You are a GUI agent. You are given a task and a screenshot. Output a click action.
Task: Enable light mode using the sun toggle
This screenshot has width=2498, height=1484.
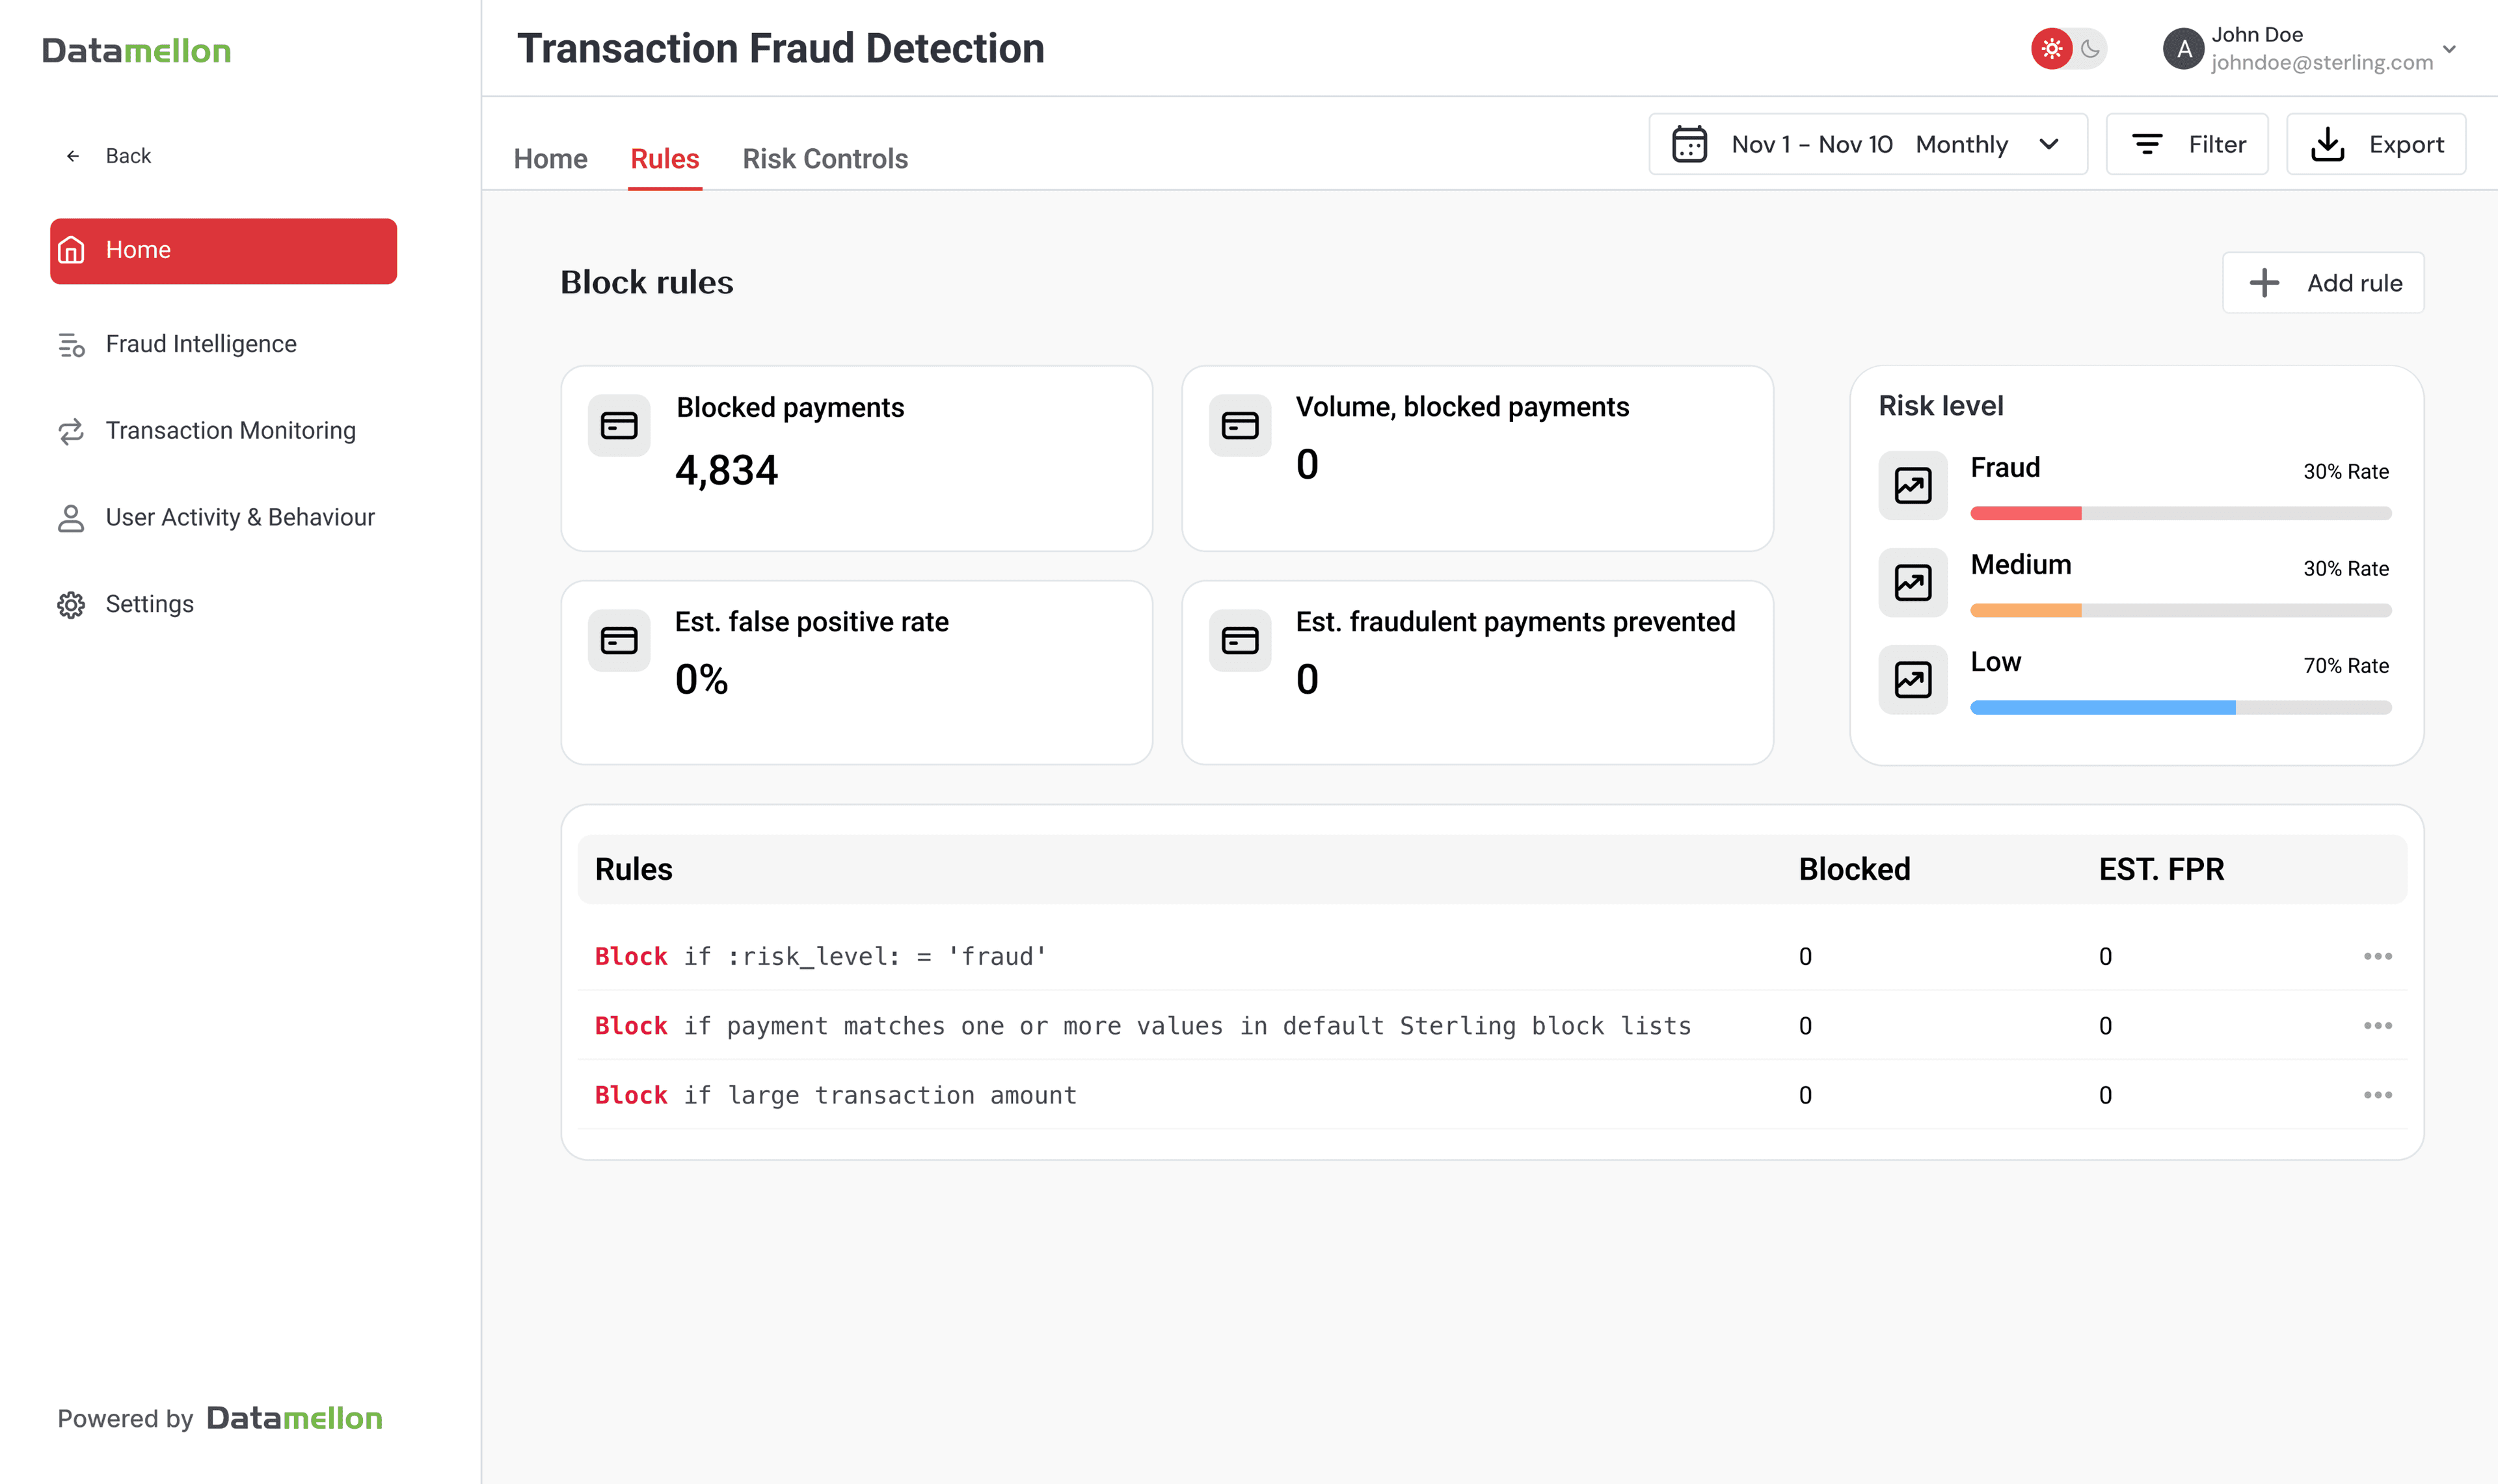click(x=2052, y=48)
